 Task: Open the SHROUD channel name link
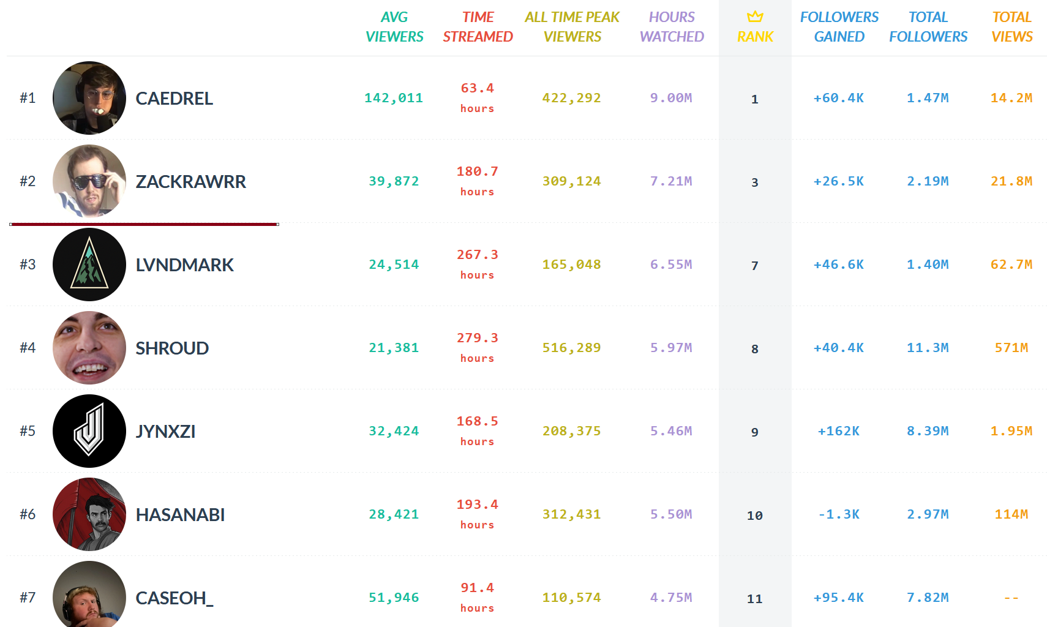[x=172, y=348]
